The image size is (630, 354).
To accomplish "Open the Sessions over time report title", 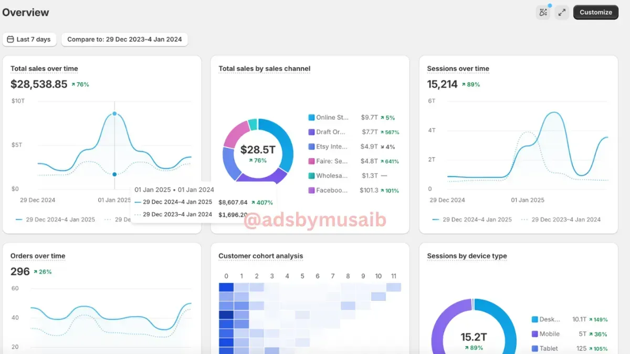I will pyautogui.click(x=458, y=69).
